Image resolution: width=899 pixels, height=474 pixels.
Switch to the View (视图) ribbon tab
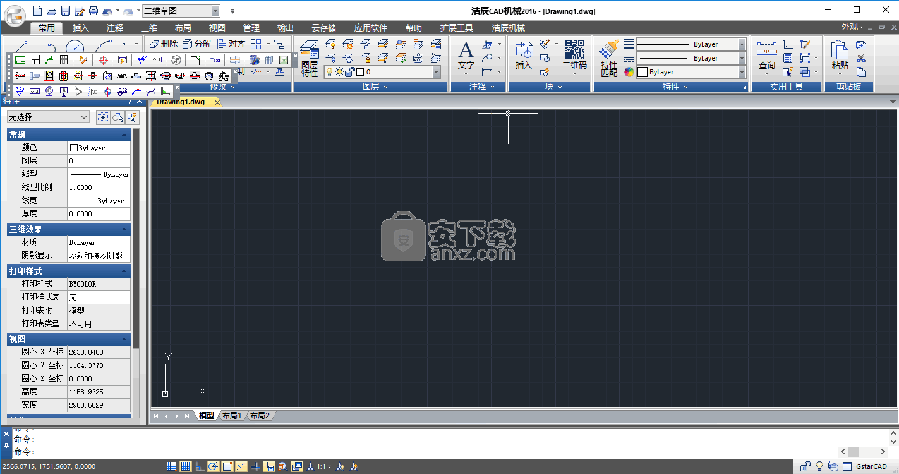click(217, 28)
